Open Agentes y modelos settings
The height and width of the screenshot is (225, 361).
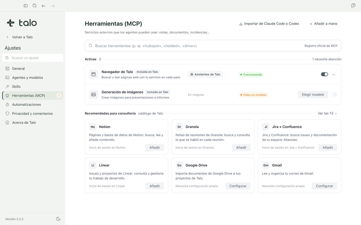point(33,78)
